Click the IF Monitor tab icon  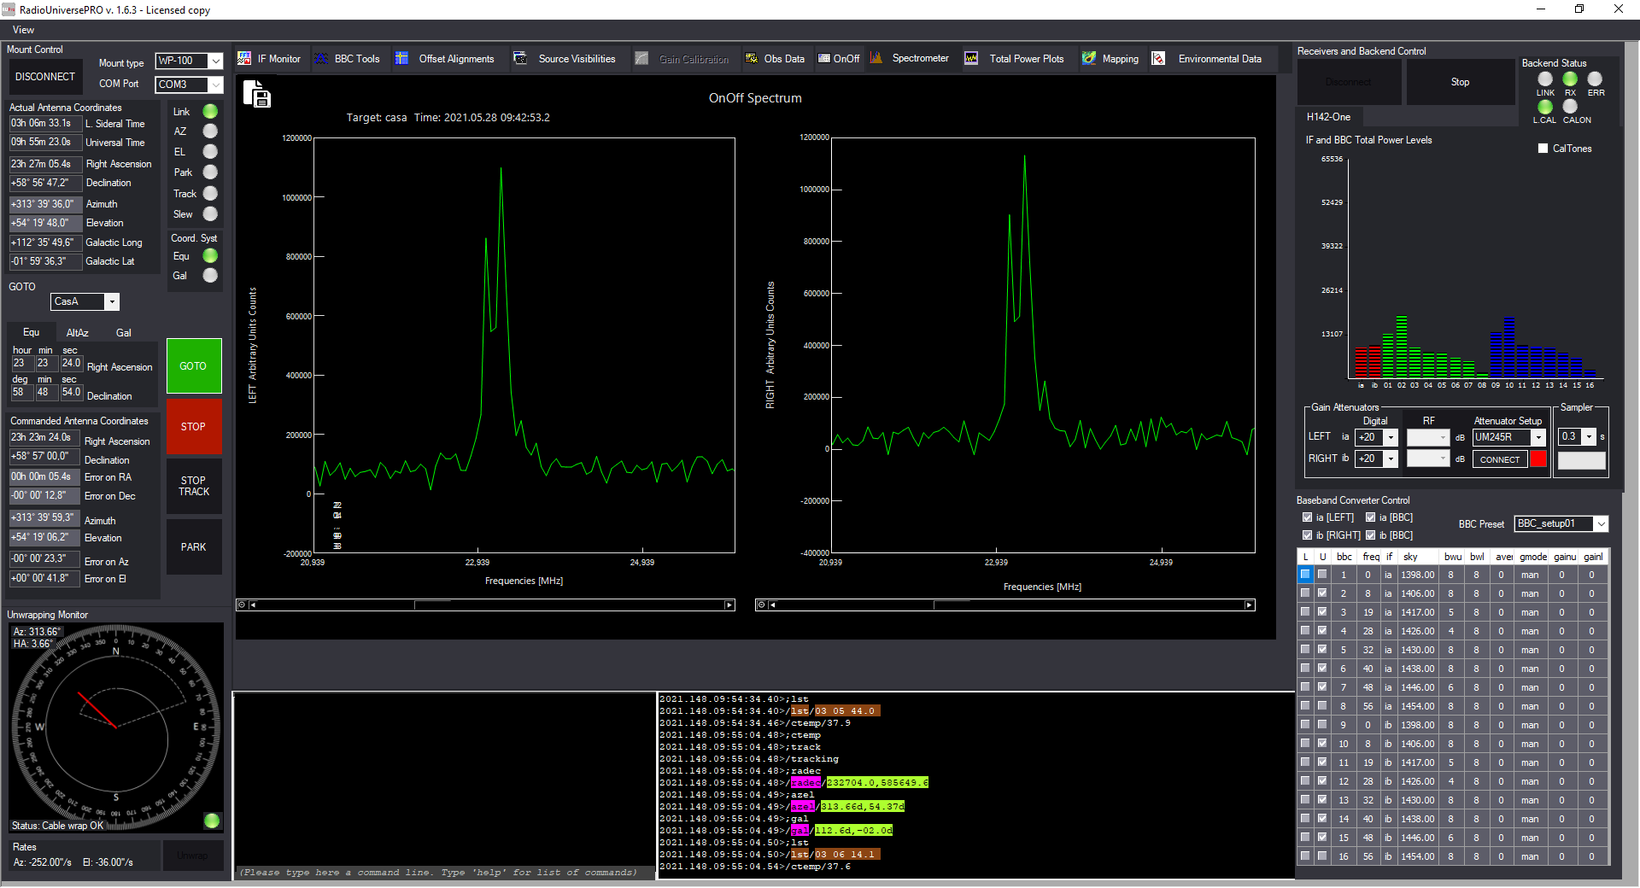[x=244, y=58]
